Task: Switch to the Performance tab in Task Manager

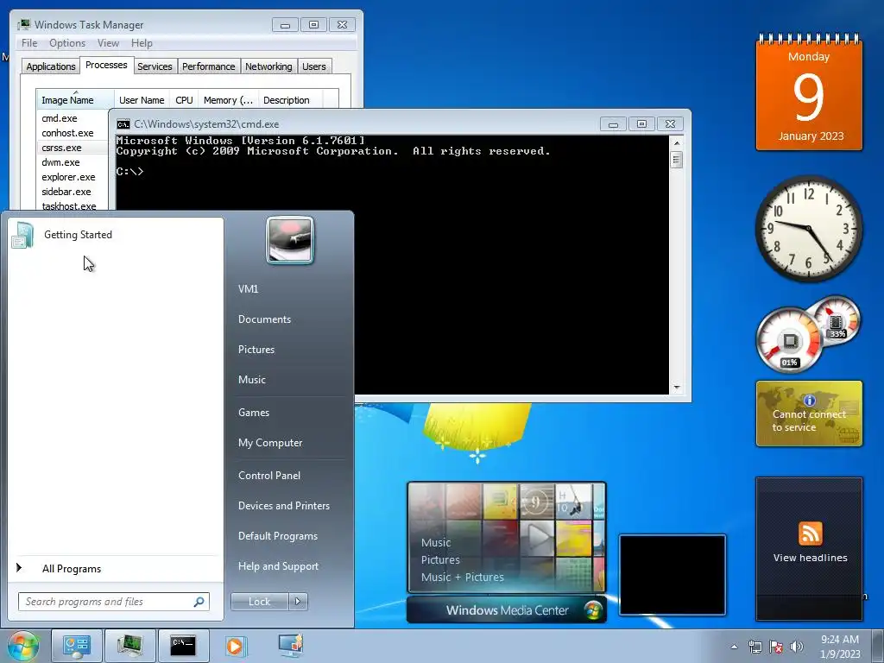Action: tap(209, 66)
